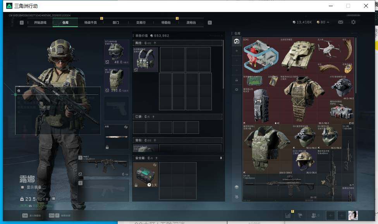The image size is (378, 224).
Task: Click the 13,416K currency balance
Action: [302, 22]
